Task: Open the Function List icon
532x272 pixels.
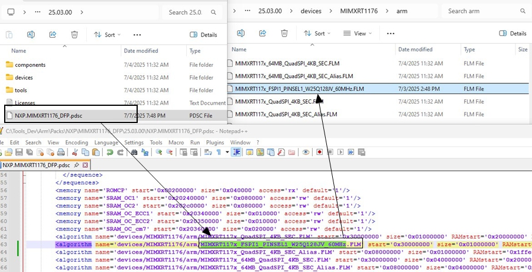Action: click(281, 152)
